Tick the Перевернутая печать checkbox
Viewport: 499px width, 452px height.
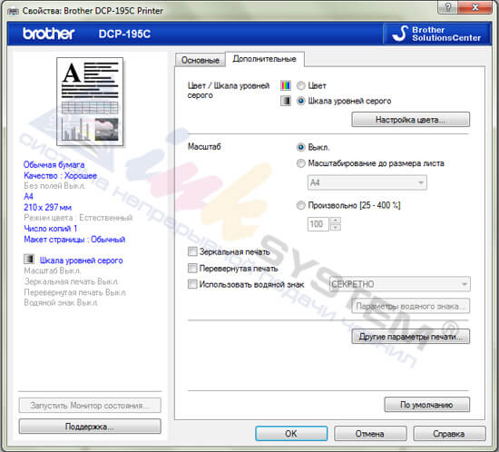(192, 268)
